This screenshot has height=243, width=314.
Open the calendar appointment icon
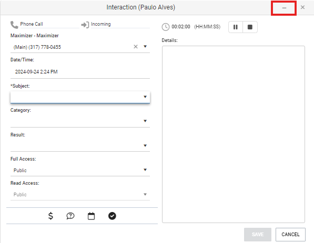point(92,216)
